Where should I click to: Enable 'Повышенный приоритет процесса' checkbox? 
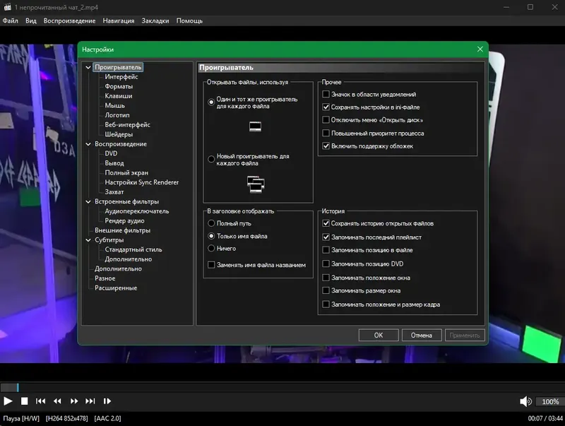pos(326,133)
